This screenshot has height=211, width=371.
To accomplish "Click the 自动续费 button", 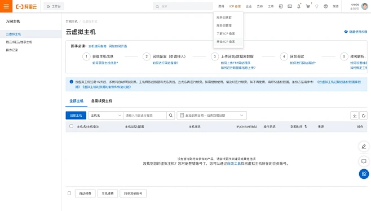I will click(85, 194).
